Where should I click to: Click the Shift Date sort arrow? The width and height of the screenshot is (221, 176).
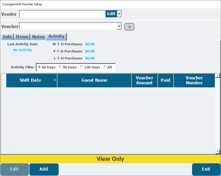coord(55,80)
